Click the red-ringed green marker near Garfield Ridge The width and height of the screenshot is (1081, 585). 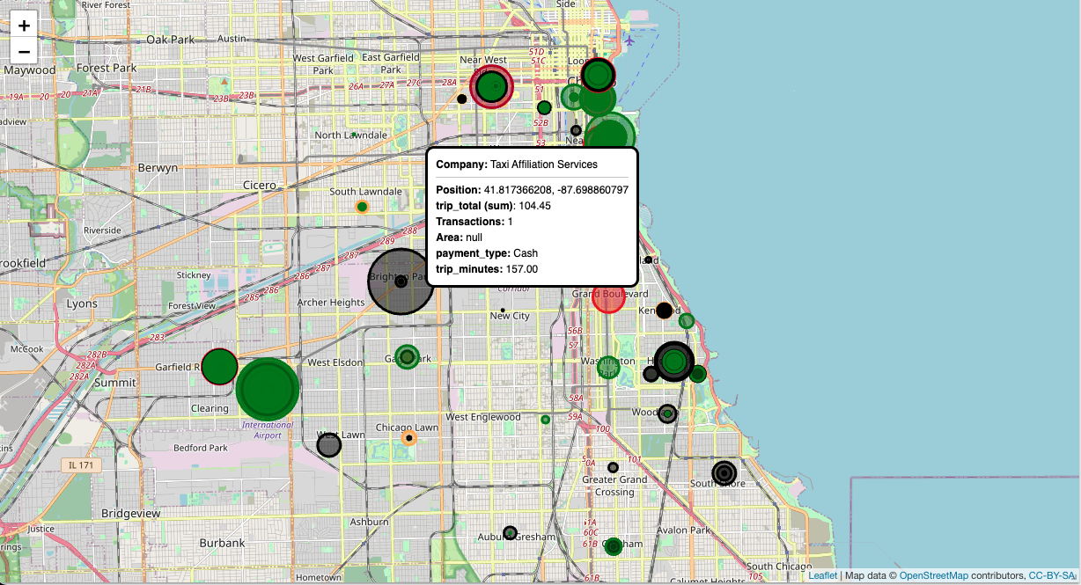coord(218,366)
